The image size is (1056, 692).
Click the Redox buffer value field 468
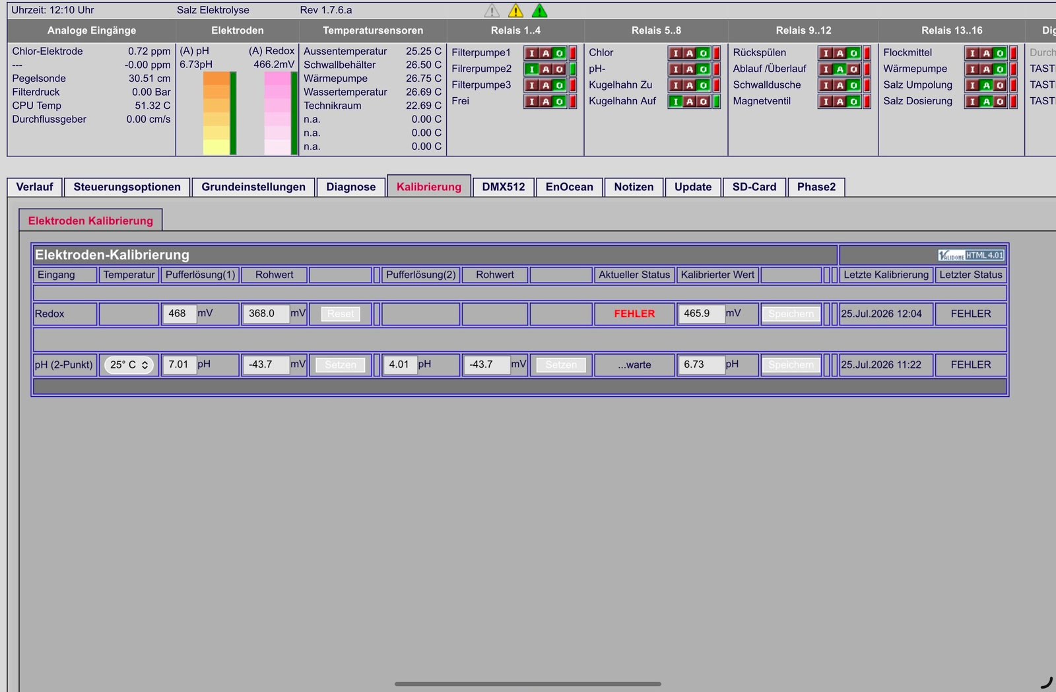click(x=180, y=314)
